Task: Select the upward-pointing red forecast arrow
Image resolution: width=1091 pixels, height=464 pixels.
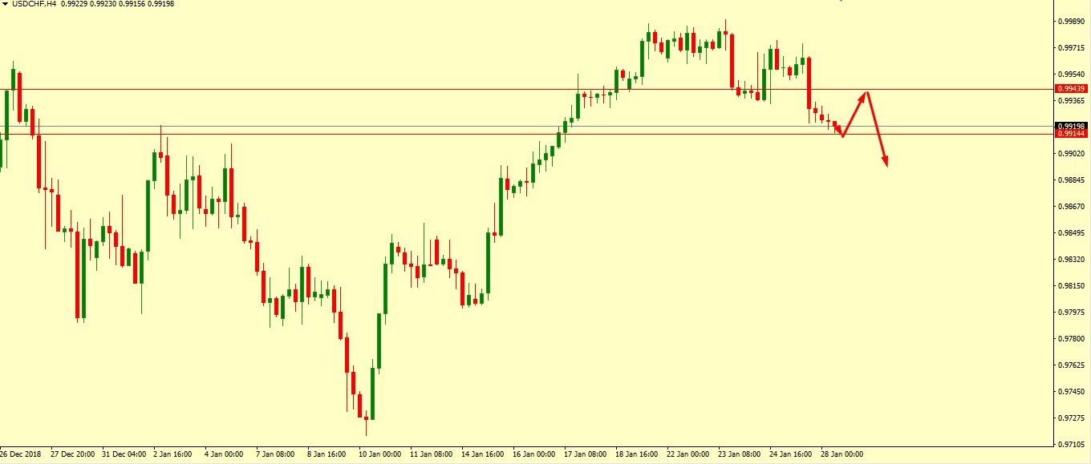Action: pyautogui.click(x=855, y=112)
